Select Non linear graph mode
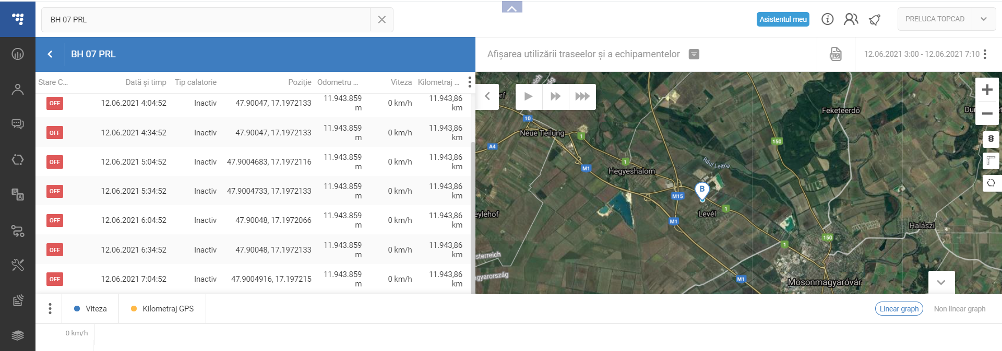This screenshot has height=351, width=1002. (x=959, y=309)
